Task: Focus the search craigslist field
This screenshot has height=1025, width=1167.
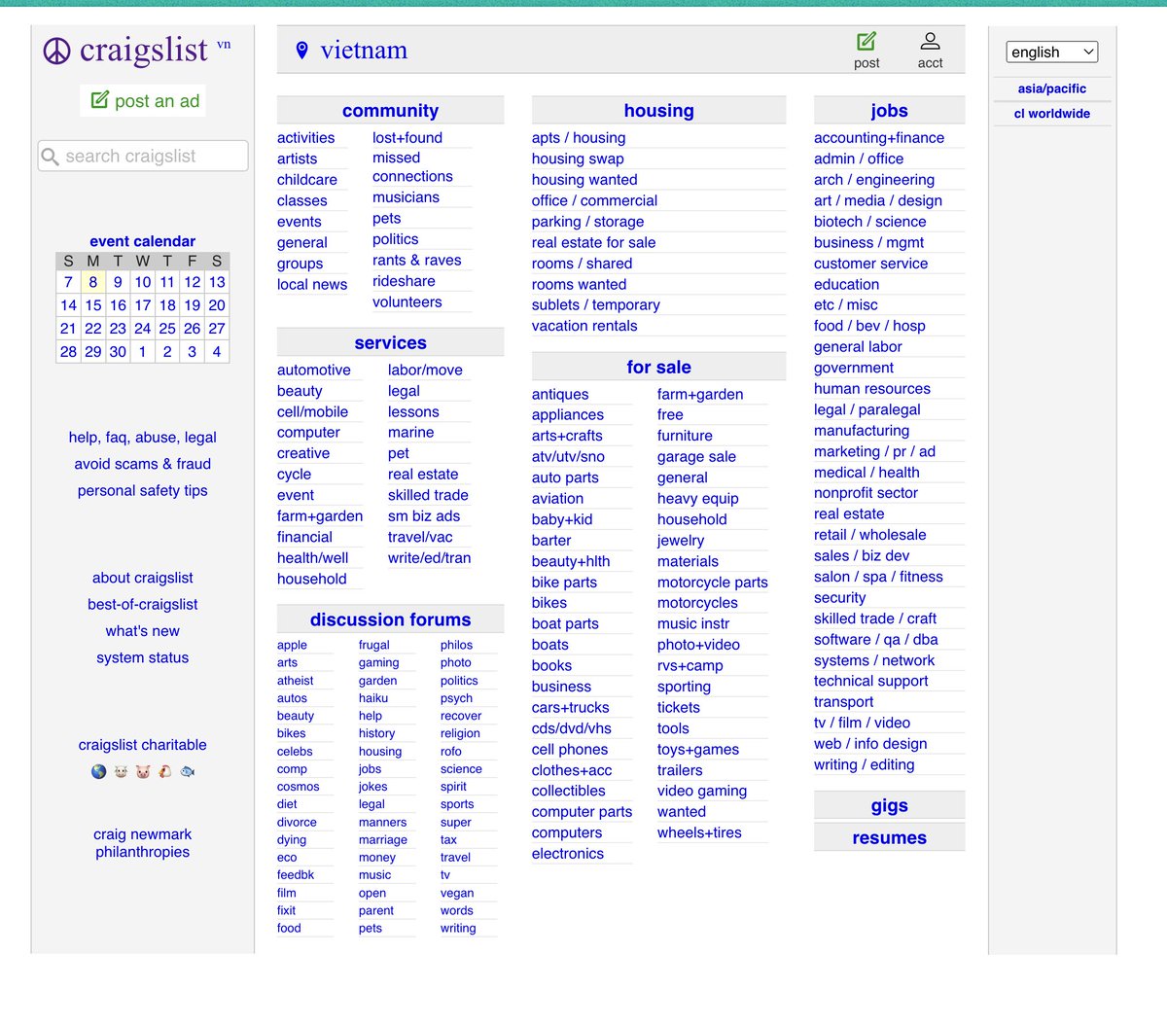Action: coord(143,156)
